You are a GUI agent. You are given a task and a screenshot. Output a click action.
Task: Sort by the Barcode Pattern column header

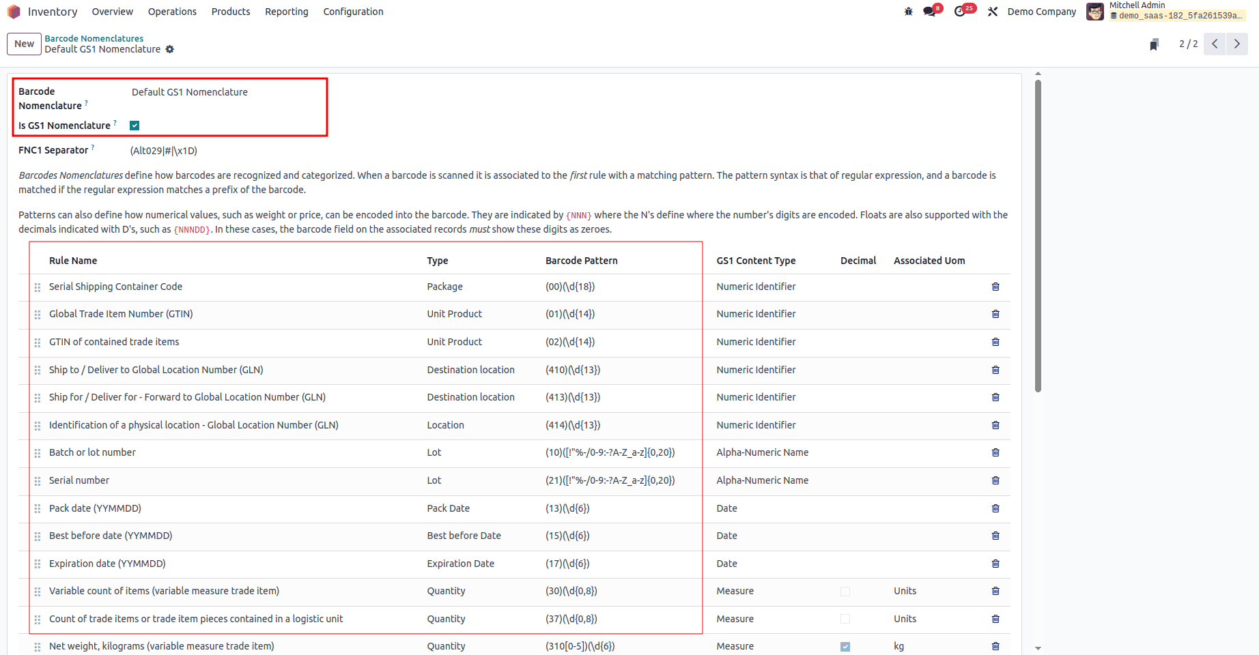click(582, 261)
